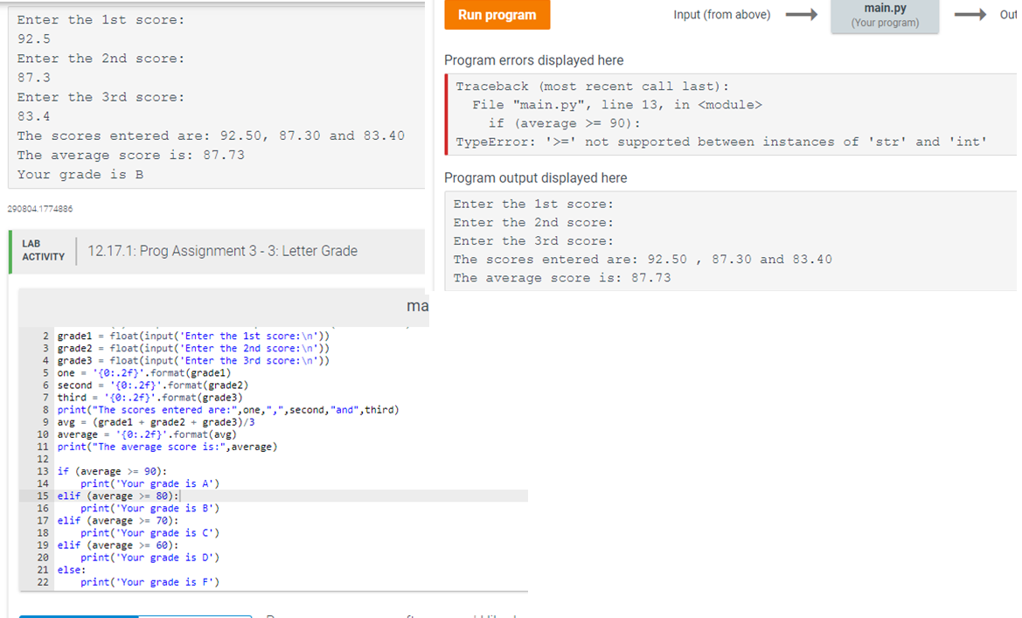The height and width of the screenshot is (618, 1022).
Task: Click code line 5 'one = ...format(grade1)'
Action: pos(144,373)
